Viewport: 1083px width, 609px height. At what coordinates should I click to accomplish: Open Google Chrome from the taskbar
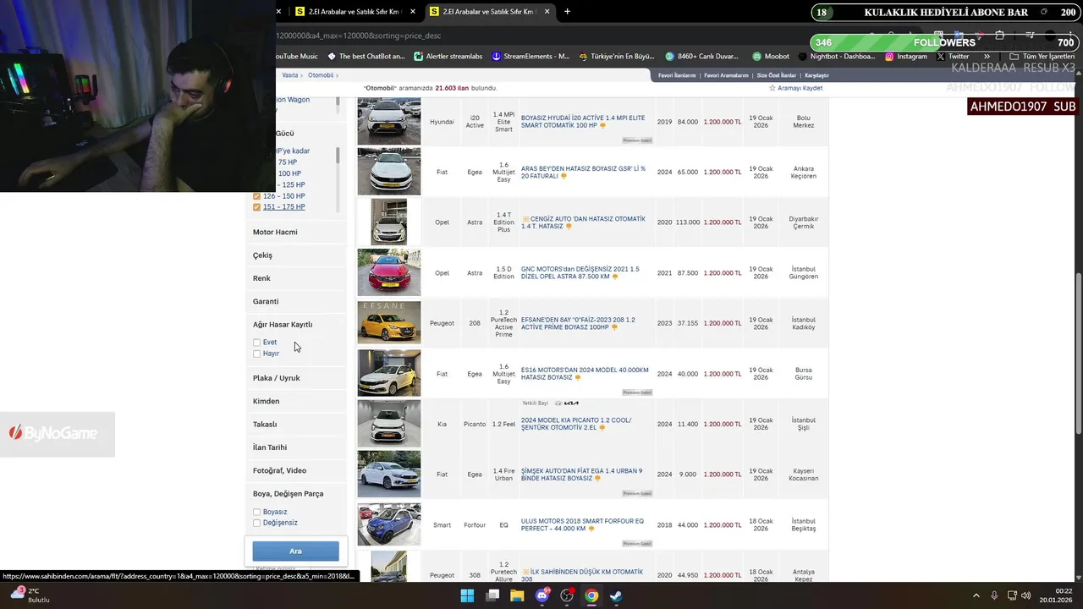[x=591, y=595]
